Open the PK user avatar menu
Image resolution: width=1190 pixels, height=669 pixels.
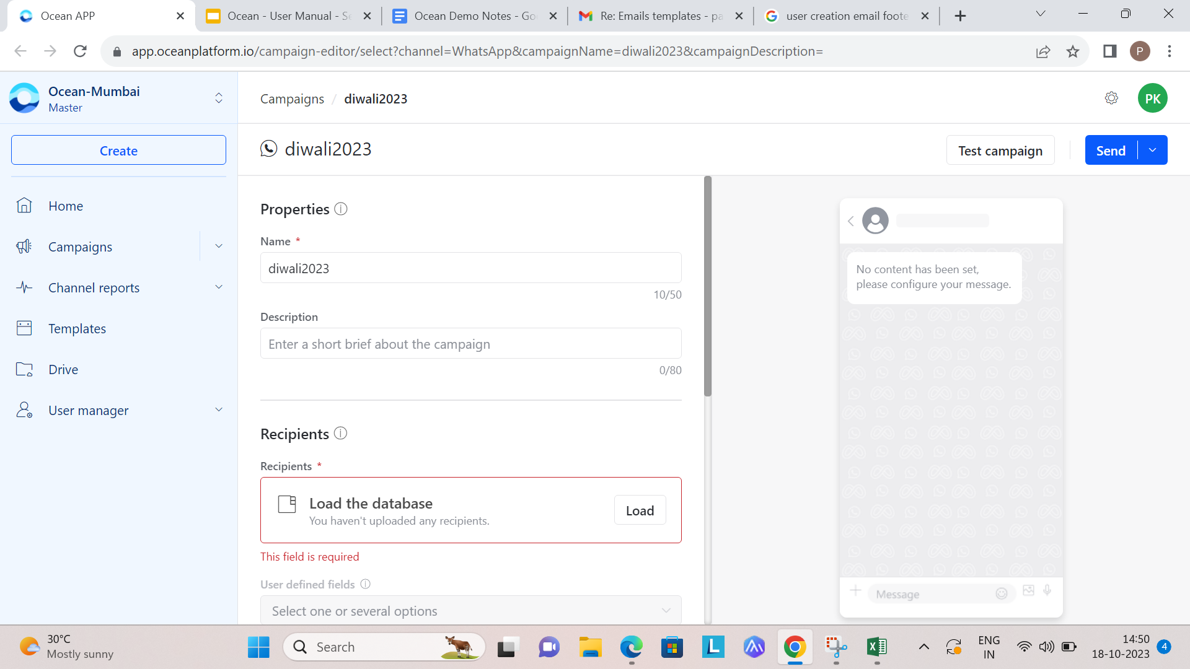(1152, 98)
